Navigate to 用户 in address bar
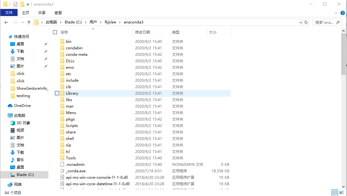 (x=93, y=22)
